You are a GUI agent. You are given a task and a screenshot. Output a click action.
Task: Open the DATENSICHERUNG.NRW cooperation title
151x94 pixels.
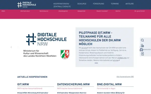[x=73, y=84]
